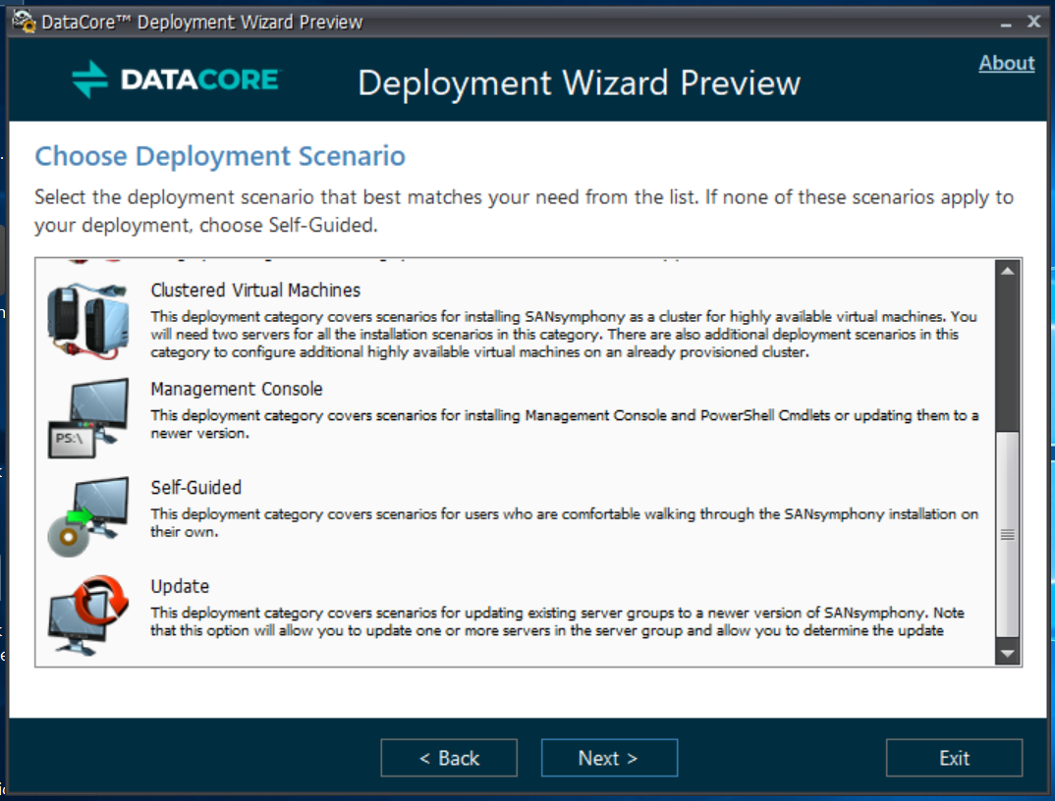Click the DataCore logo in the header
1055x801 pixels.
click(x=178, y=80)
